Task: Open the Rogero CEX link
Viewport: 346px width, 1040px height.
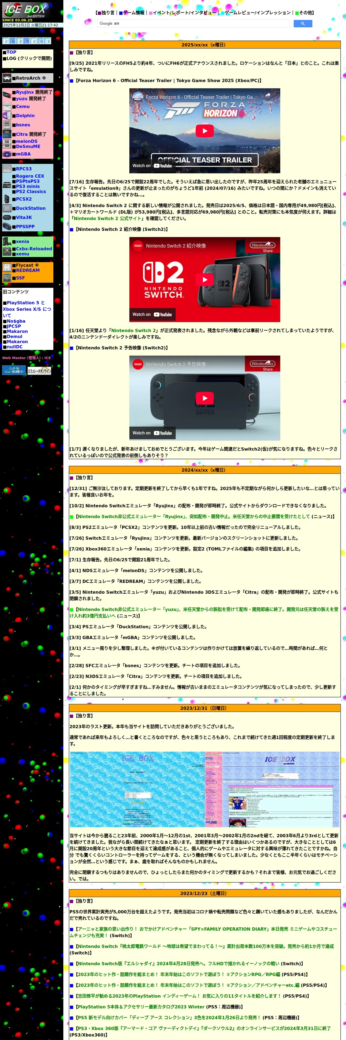Action: tap(30, 176)
